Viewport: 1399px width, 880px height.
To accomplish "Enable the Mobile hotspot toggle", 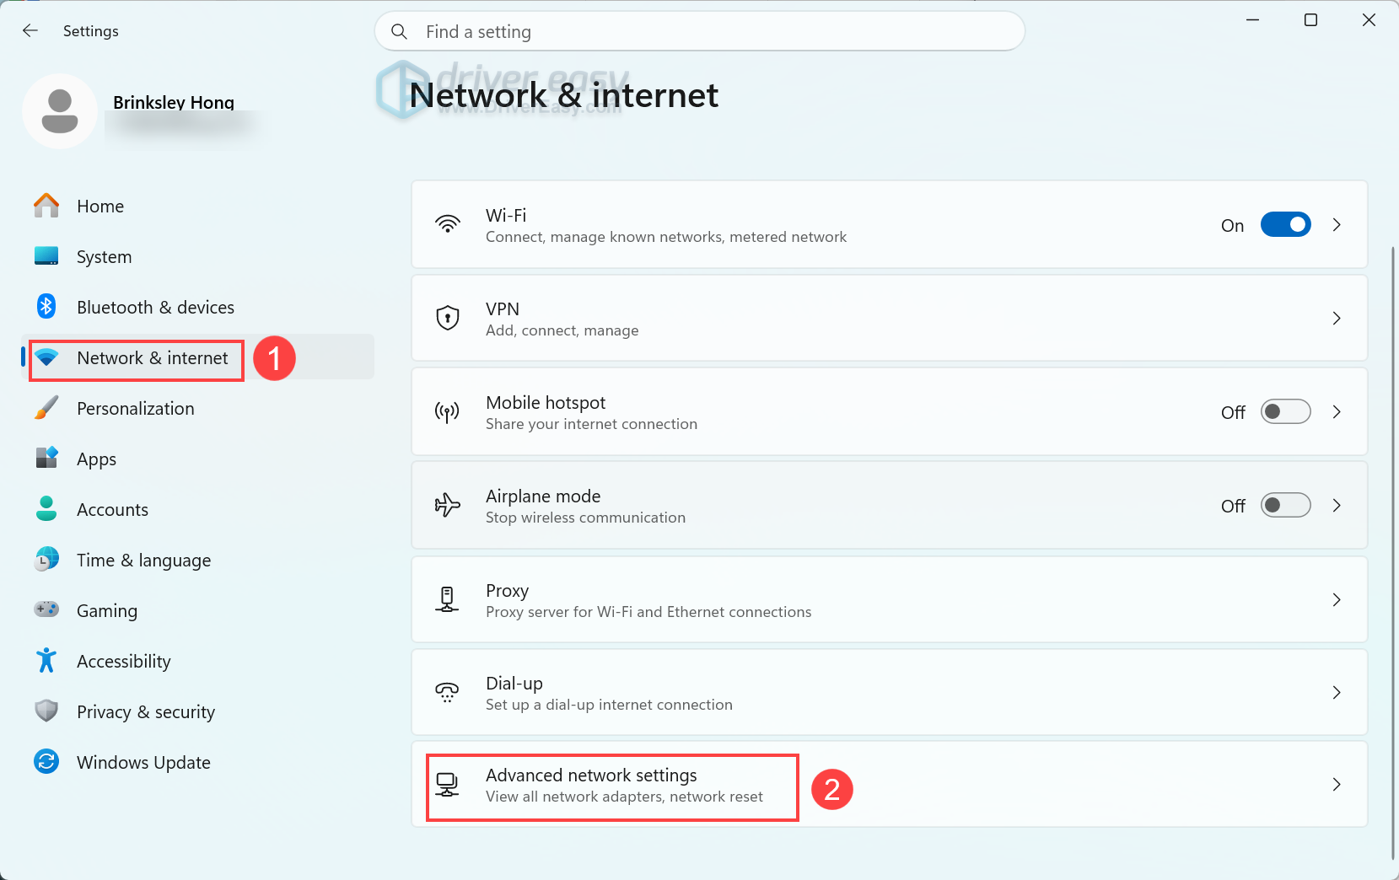I will [1285, 411].
